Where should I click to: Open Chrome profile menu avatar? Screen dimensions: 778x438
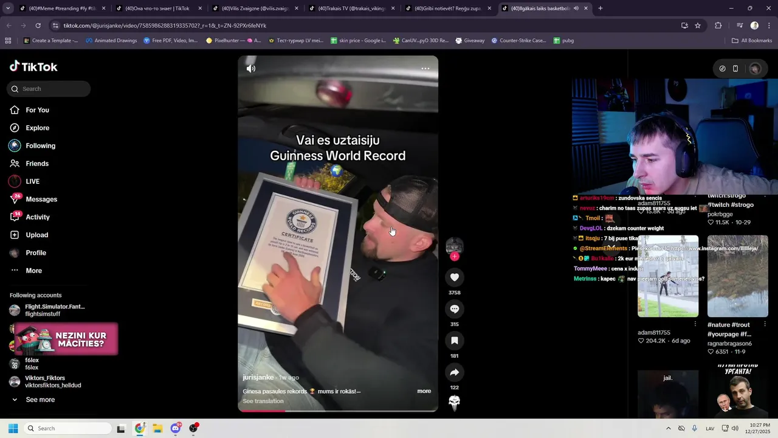pyautogui.click(x=754, y=26)
